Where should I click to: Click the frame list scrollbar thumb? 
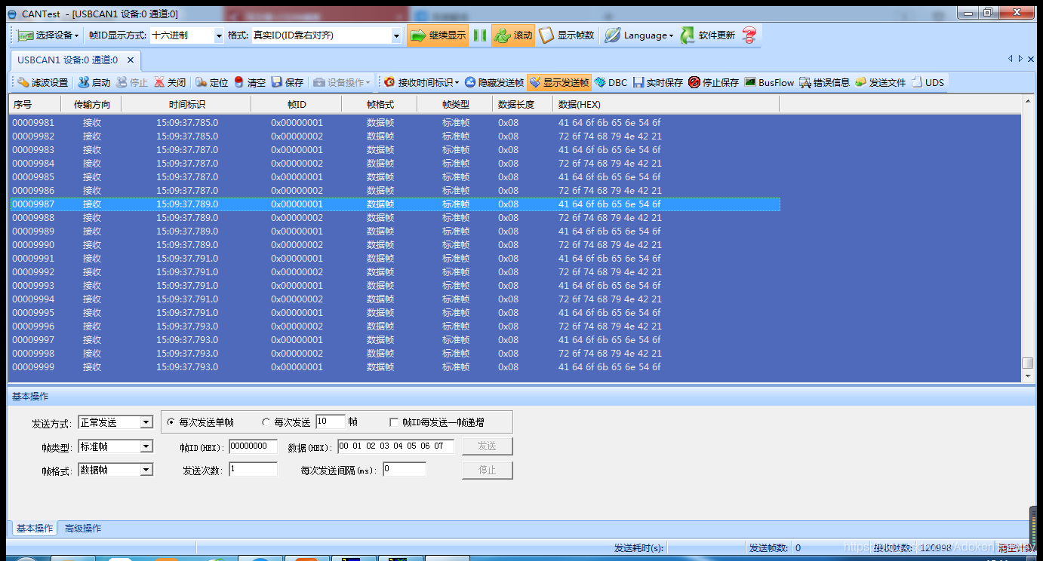(x=1027, y=363)
